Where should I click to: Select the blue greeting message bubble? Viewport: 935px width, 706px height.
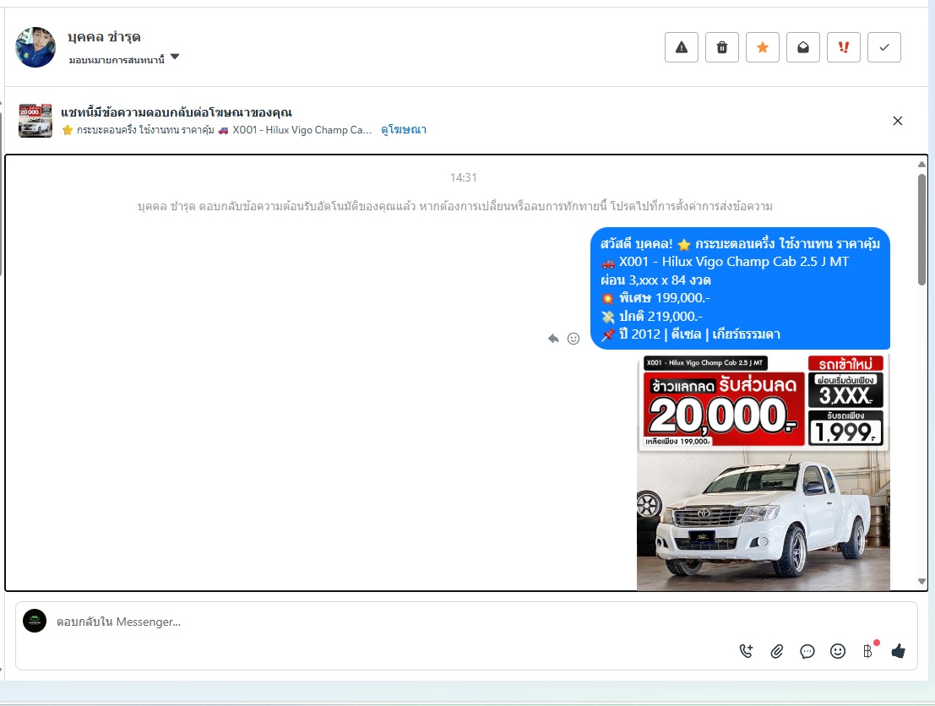coord(740,289)
